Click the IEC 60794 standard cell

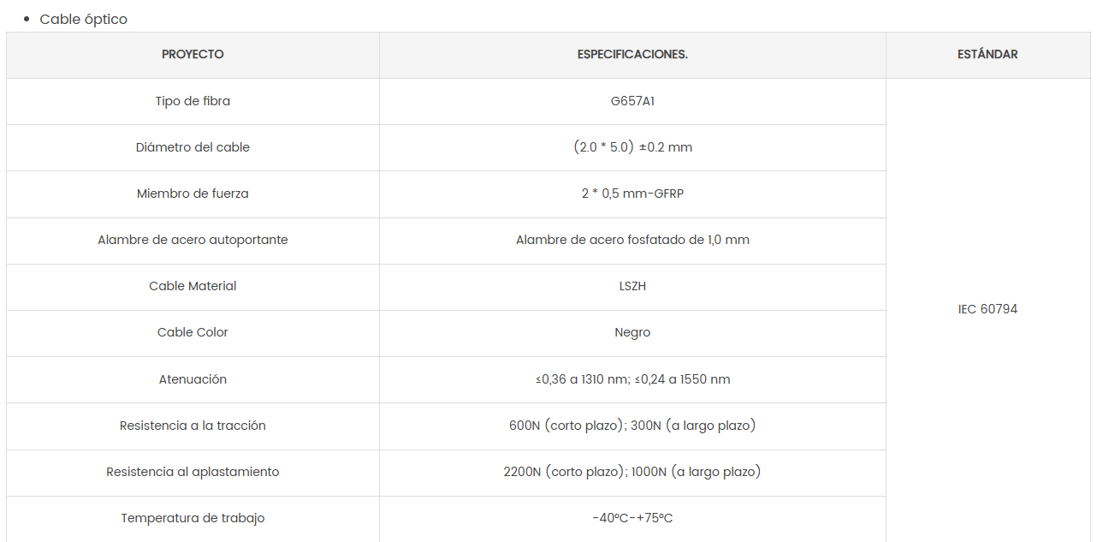pos(987,309)
